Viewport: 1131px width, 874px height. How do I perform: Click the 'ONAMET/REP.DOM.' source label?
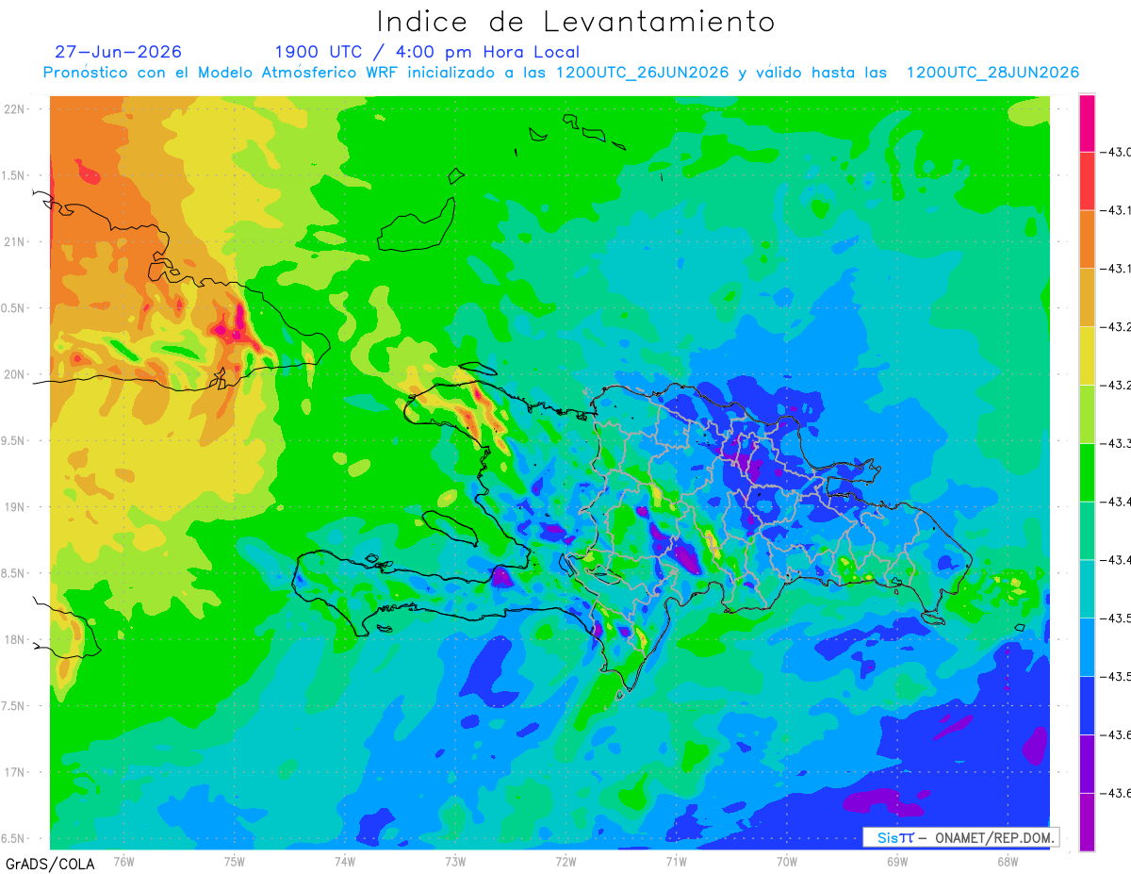pyautogui.click(x=992, y=837)
